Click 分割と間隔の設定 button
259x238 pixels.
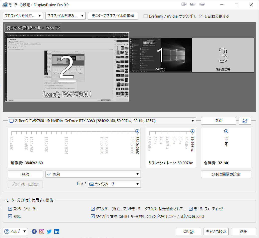[x=226, y=174]
